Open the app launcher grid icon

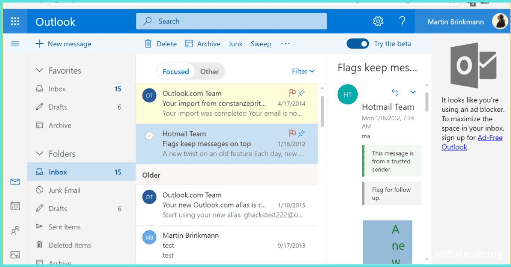click(15, 21)
